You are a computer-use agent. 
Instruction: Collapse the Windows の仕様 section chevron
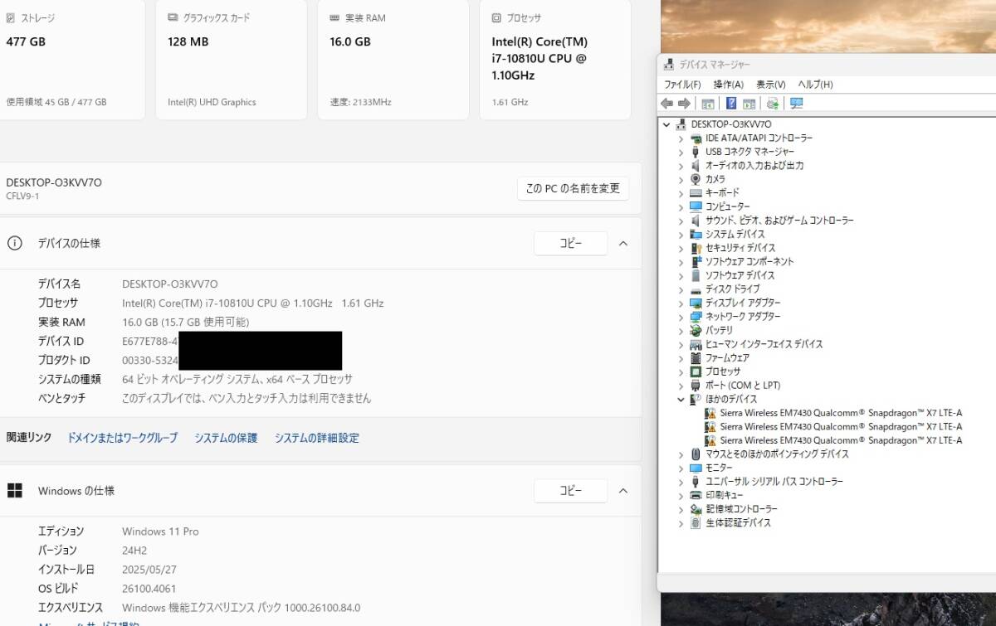click(x=623, y=491)
